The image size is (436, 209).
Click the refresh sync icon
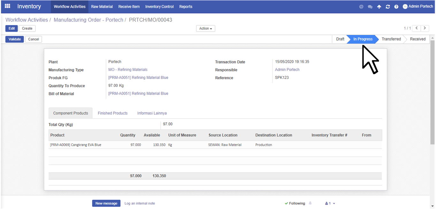[387, 7]
